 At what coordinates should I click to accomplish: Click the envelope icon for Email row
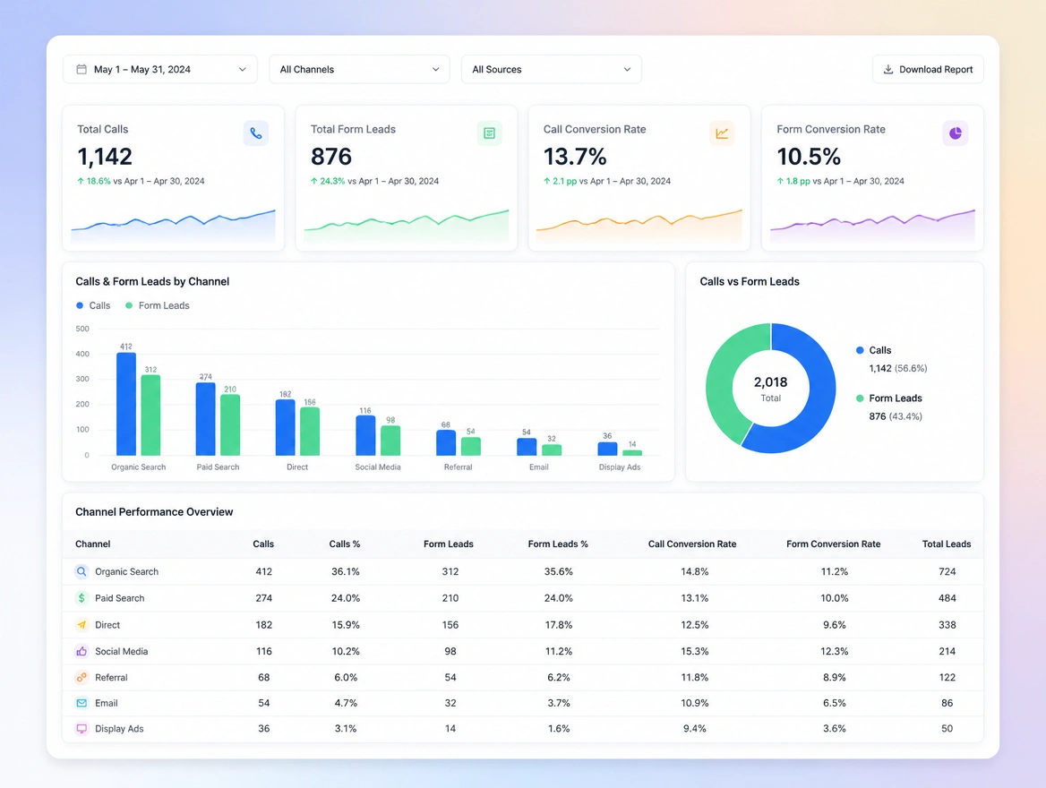(x=81, y=703)
